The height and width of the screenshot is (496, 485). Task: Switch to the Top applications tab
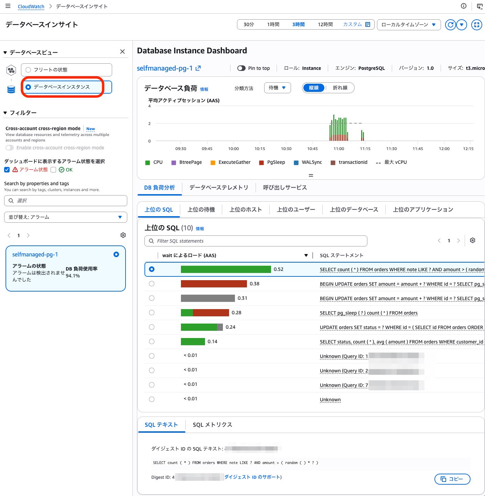[x=423, y=210]
